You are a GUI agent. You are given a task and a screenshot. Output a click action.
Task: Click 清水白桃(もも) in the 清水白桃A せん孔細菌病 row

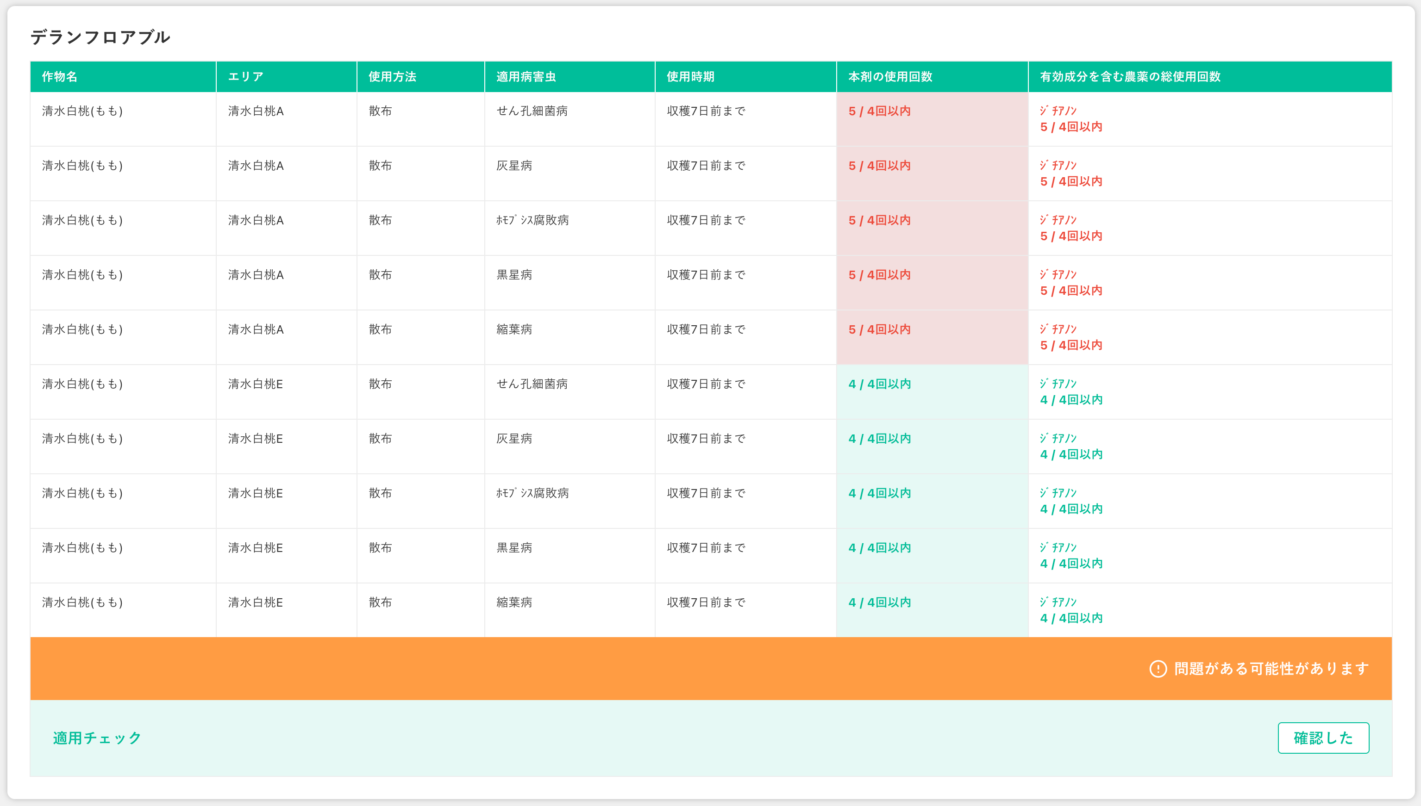tap(82, 111)
